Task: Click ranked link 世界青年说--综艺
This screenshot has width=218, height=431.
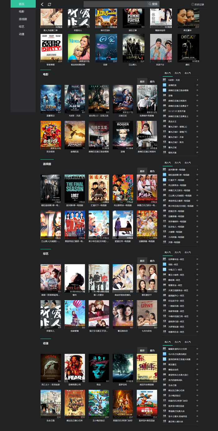Action: [176, 259]
